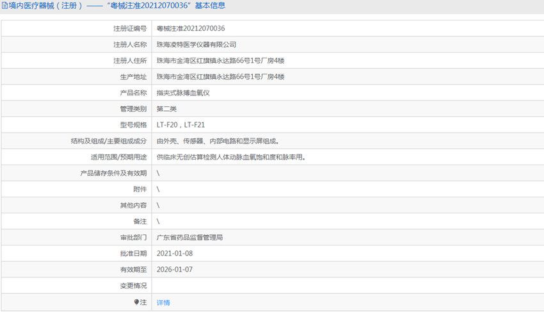Click the 适用范围/预期用途 label

tap(118, 157)
